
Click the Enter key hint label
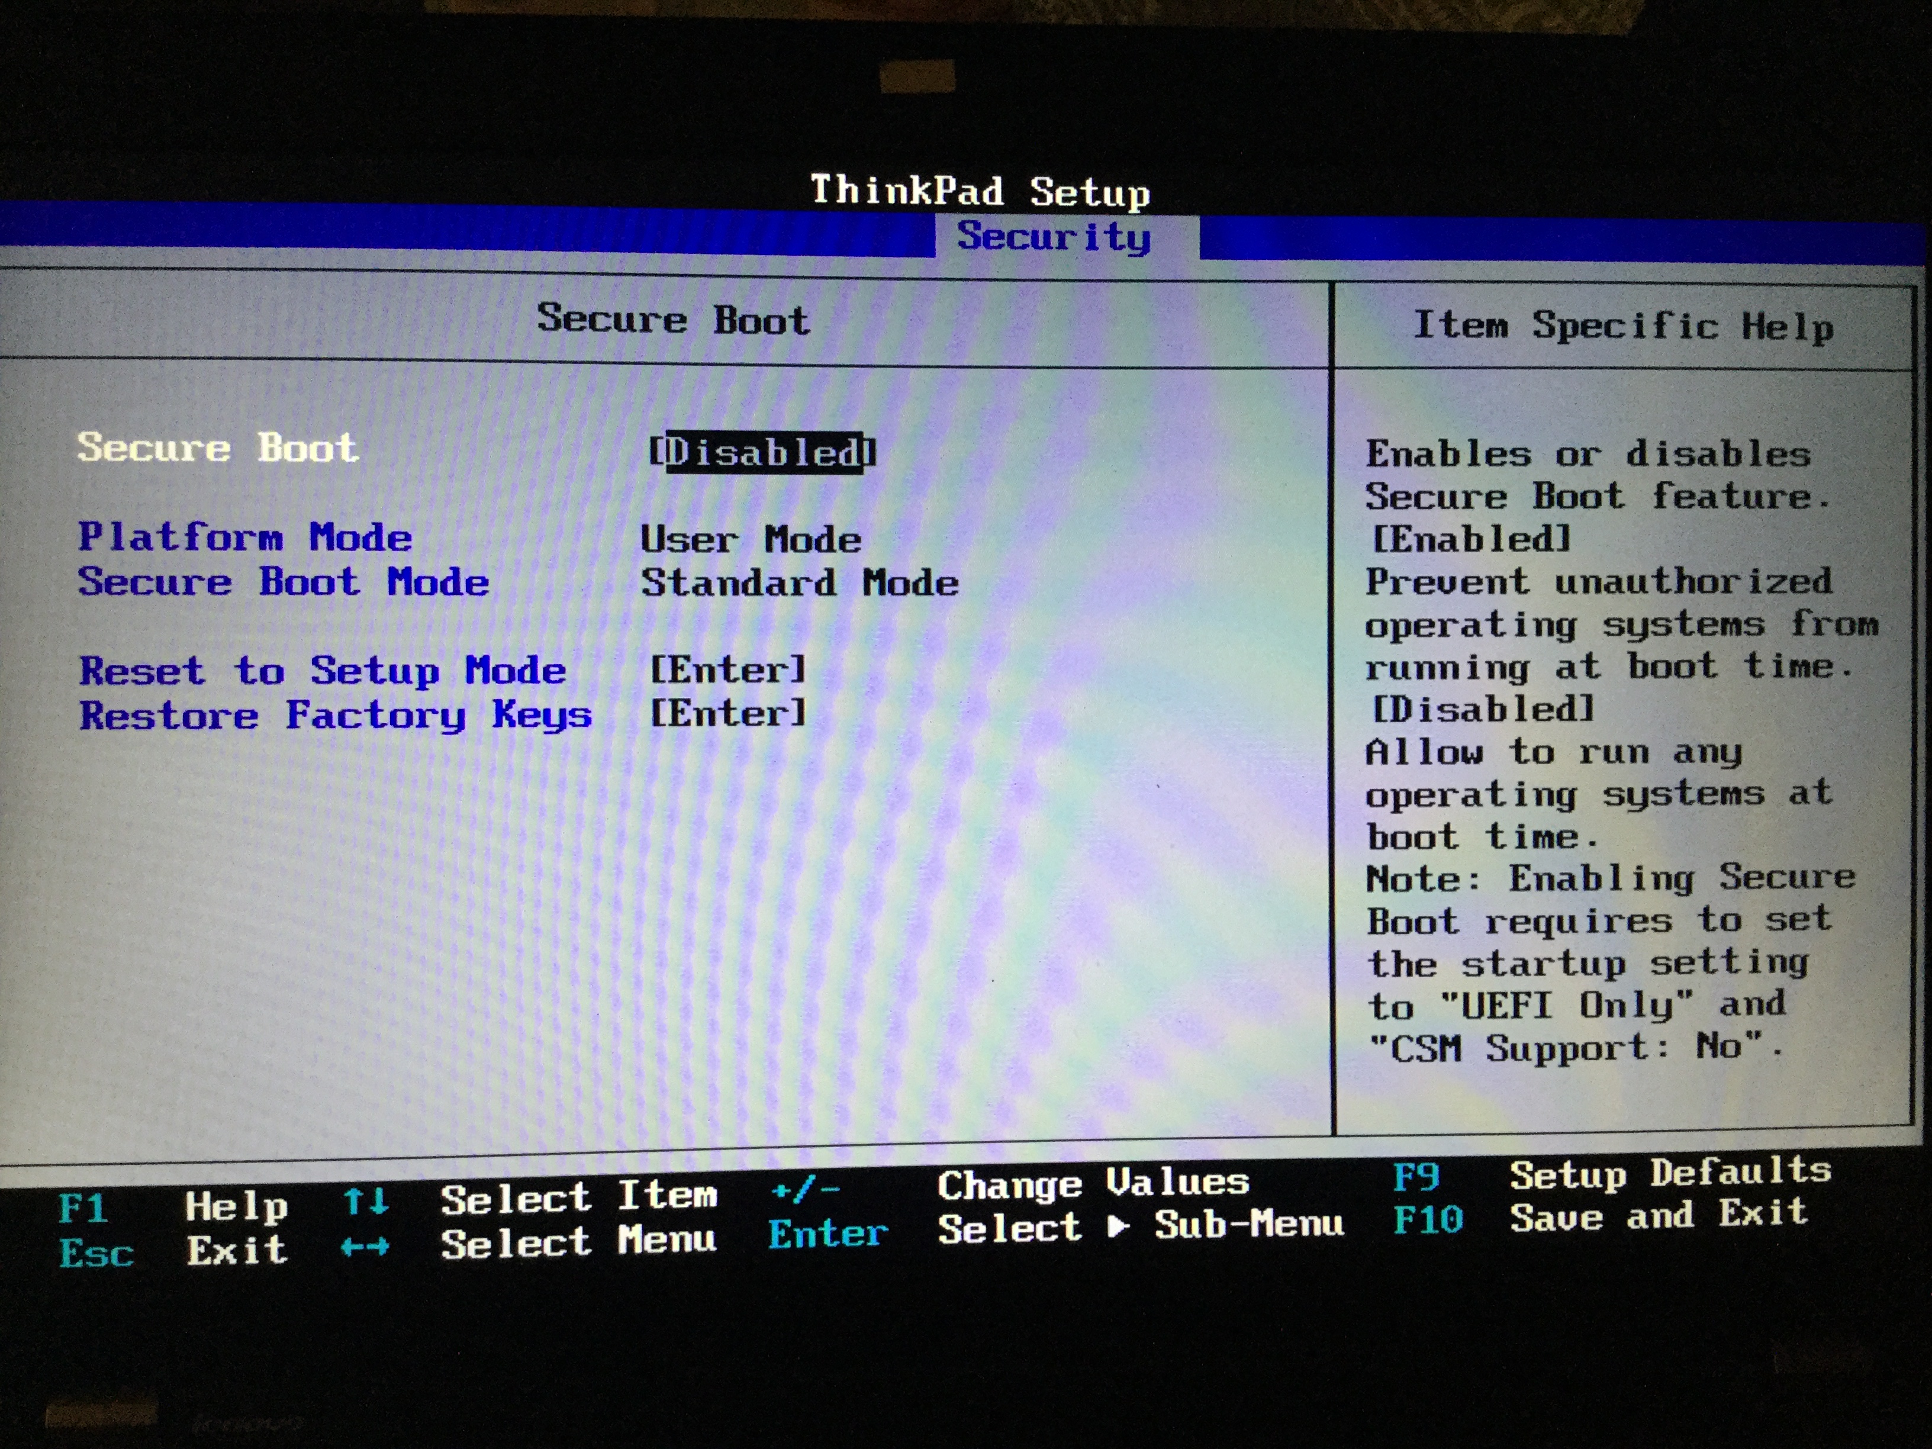point(827,1234)
